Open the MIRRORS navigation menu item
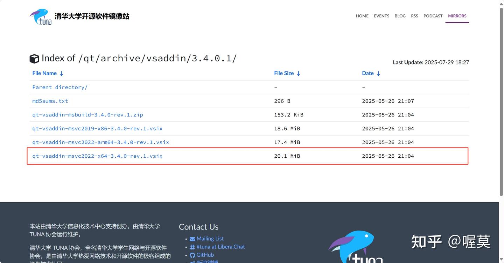 click(457, 16)
